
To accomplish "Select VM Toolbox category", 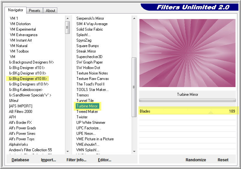I will click(x=19, y=51).
